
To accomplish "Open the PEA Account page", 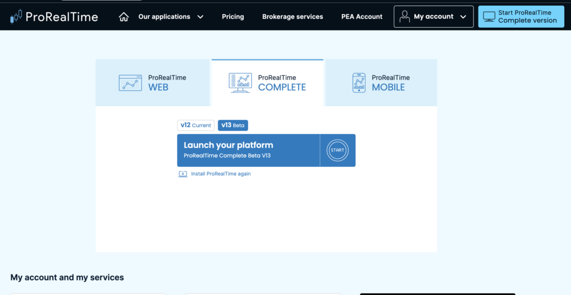I will click(x=362, y=17).
